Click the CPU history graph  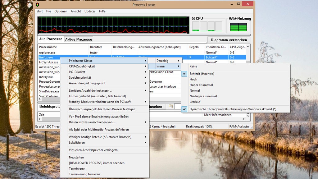coord(113,25)
